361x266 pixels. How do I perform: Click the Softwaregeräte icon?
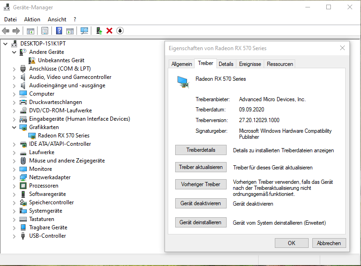pyautogui.click(x=23, y=194)
